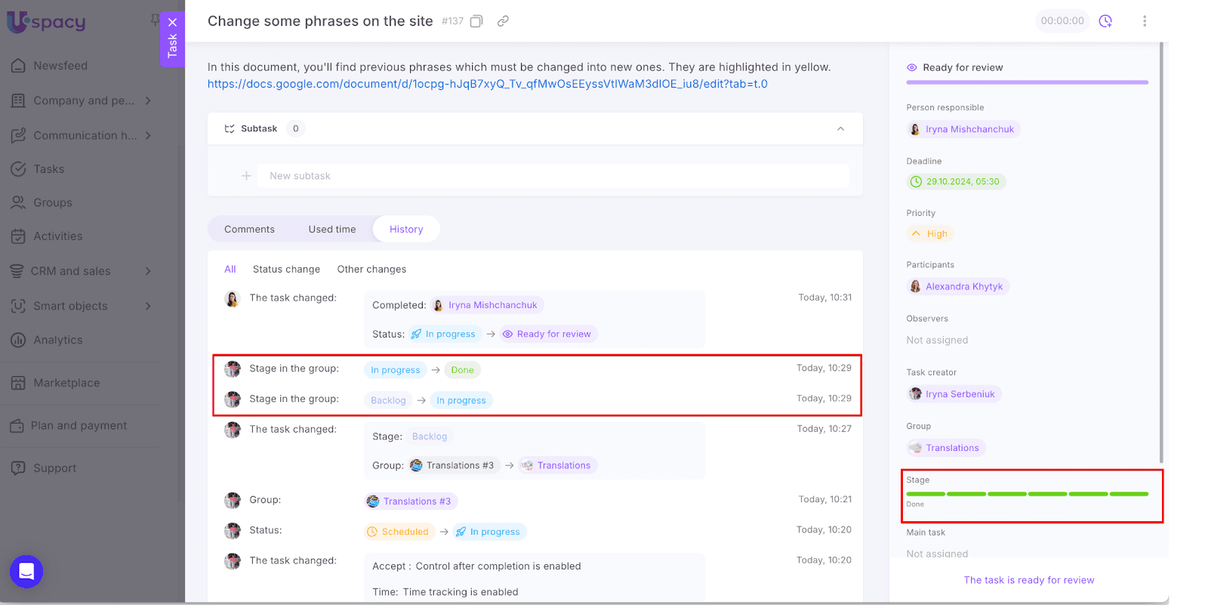Open the Google Docs document link
The height and width of the screenshot is (605, 1208).
pos(487,84)
